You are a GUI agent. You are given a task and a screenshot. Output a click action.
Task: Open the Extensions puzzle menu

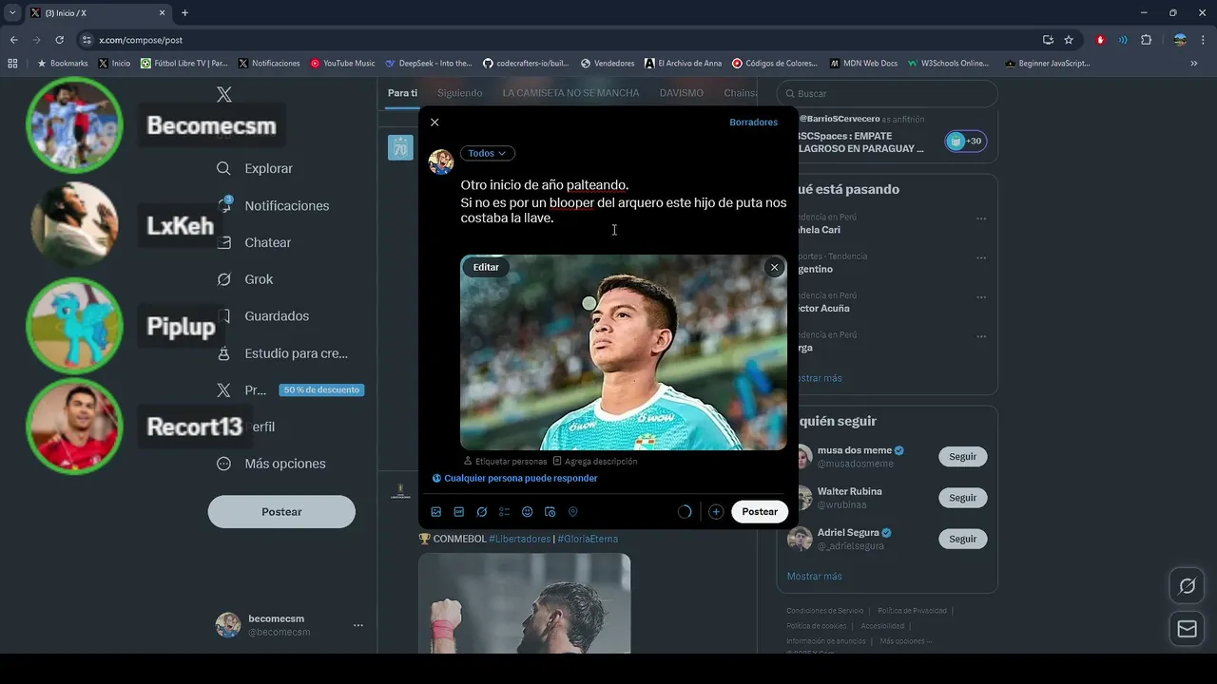[1146, 40]
